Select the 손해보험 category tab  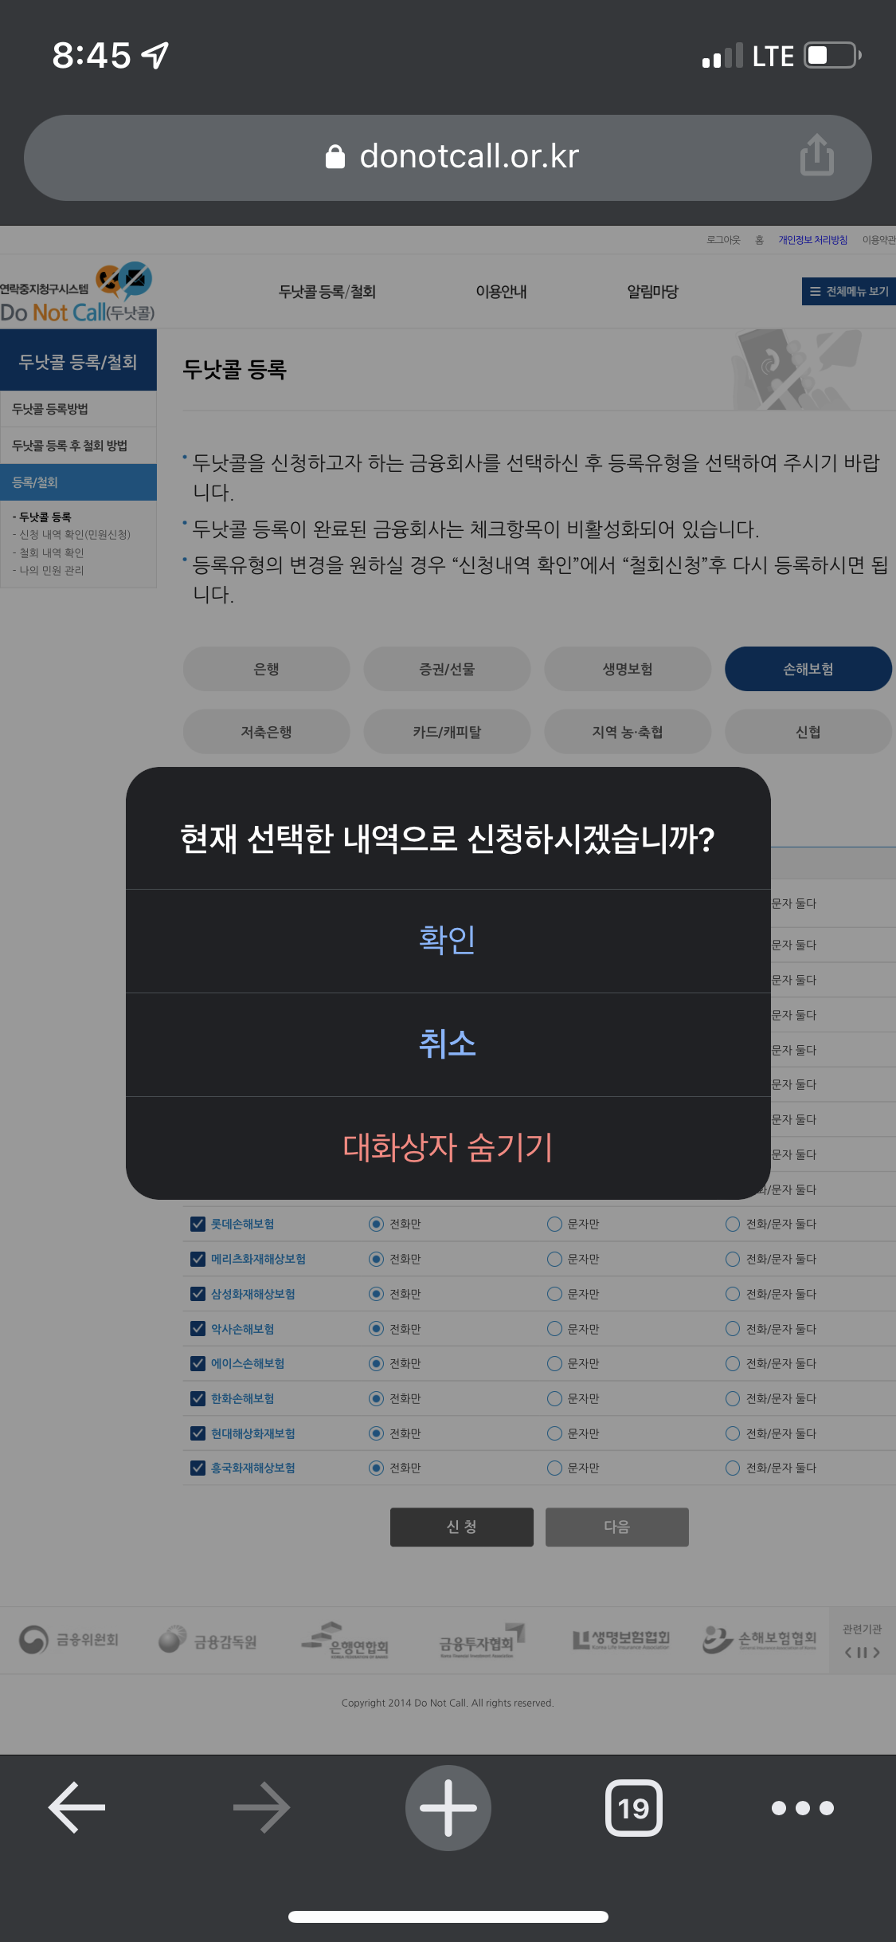(808, 669)
